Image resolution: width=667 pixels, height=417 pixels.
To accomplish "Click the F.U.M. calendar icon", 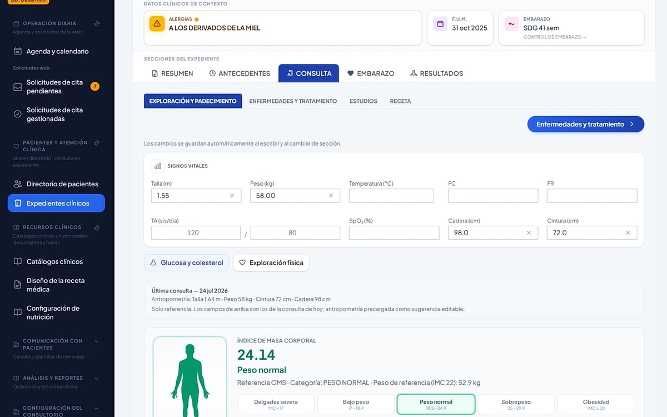I will [440, 23].
